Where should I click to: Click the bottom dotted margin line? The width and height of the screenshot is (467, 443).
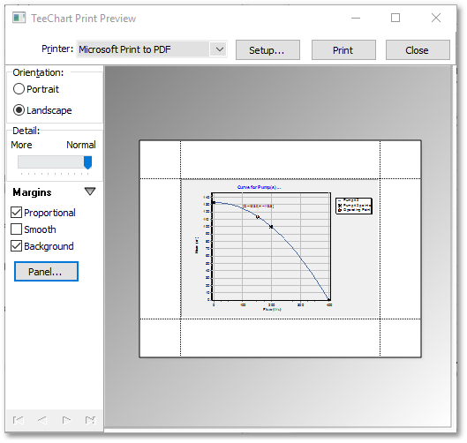(x=280, y=319)
